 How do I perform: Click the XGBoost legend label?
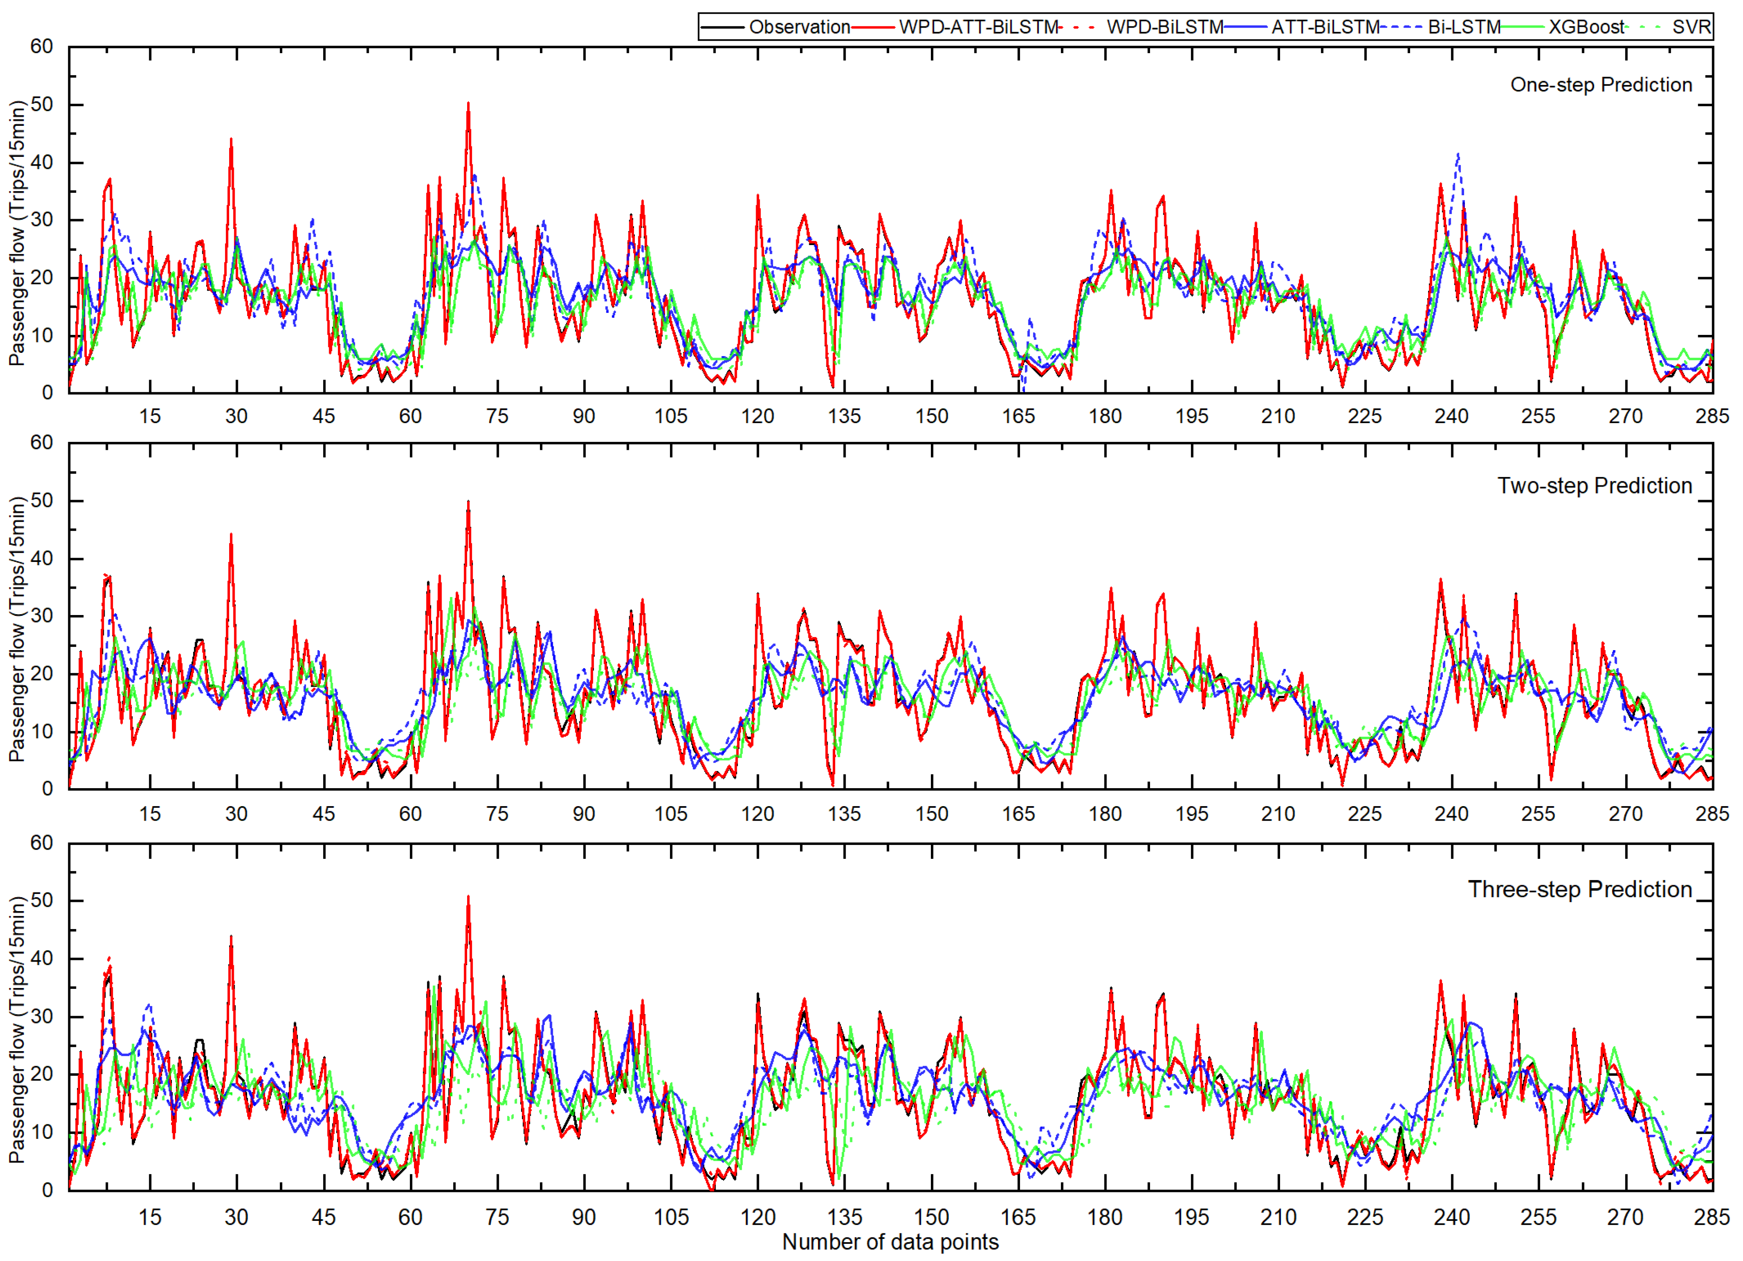pyautogui.click(x=1586, y=27)
